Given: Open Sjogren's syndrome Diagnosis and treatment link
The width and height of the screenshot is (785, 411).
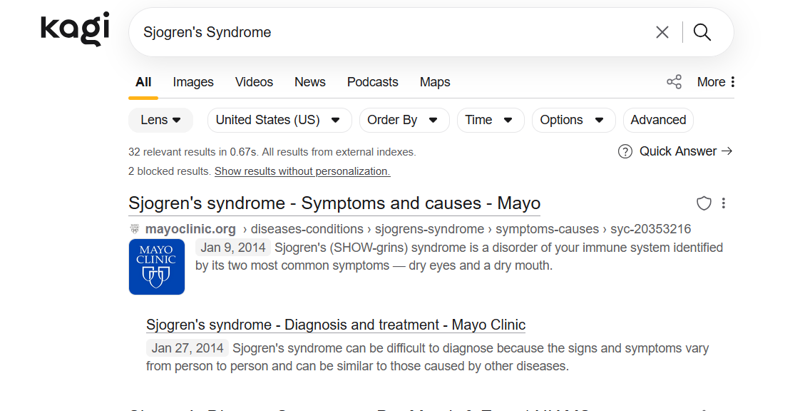Looking at the screenshot, I should (336, 325).
